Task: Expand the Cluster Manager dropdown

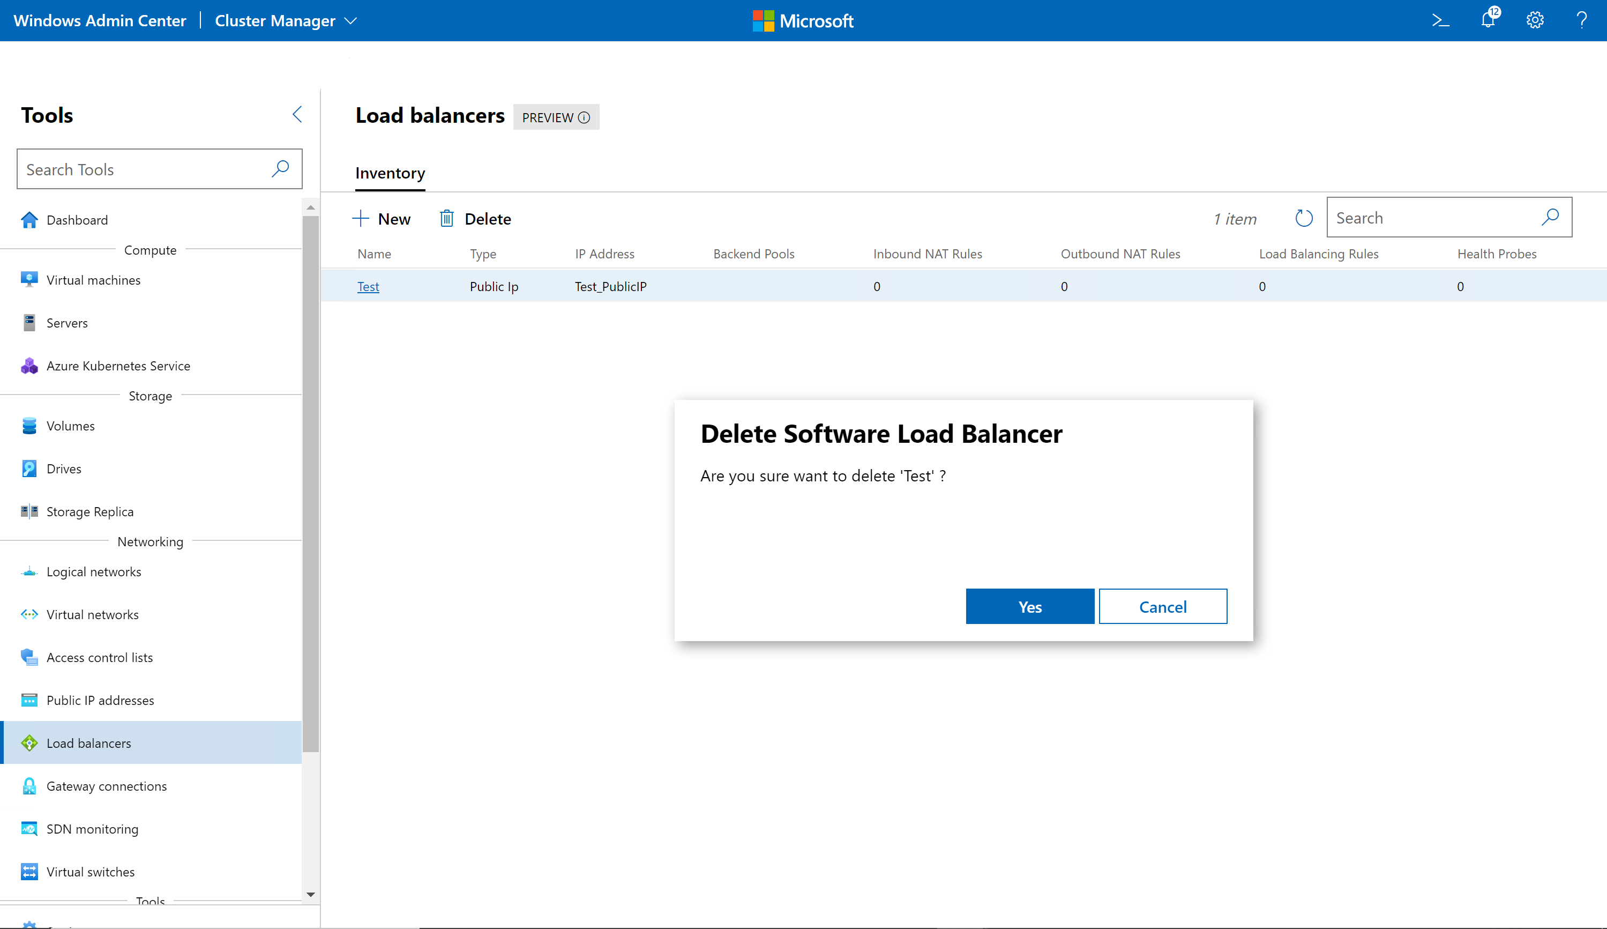Action: click(x=350, y=20)
